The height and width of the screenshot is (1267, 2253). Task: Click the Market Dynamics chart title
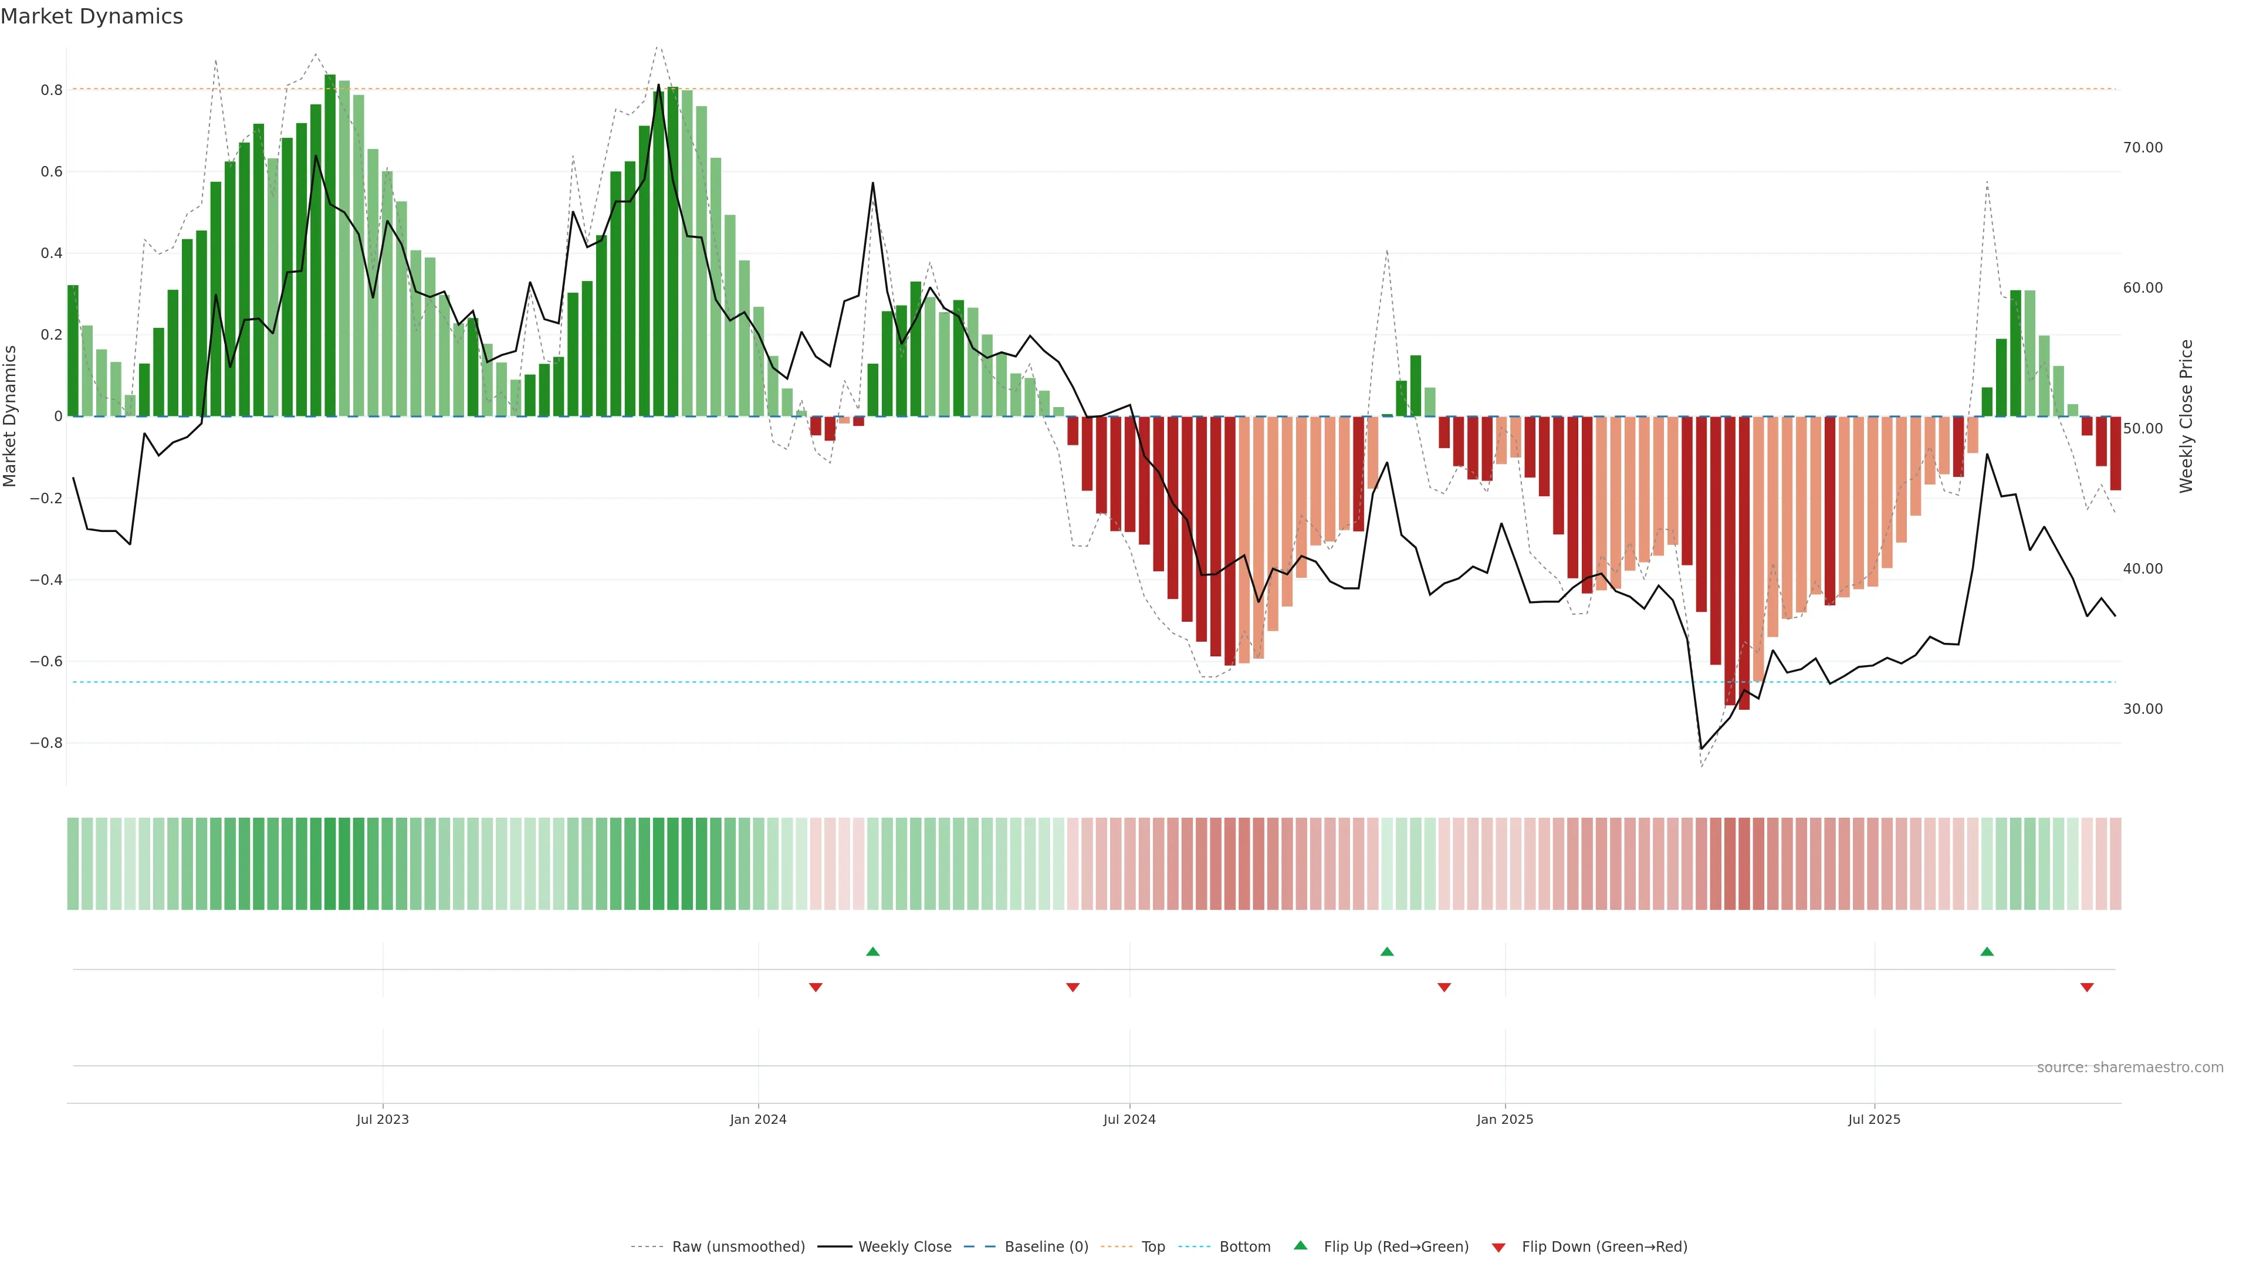pyautogui.click(x=92, y=16)
